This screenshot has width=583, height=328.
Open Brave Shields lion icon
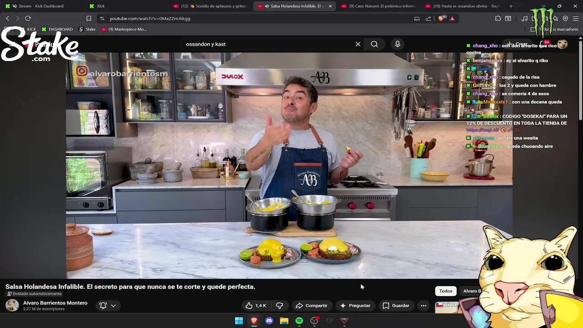click(441, 19)
